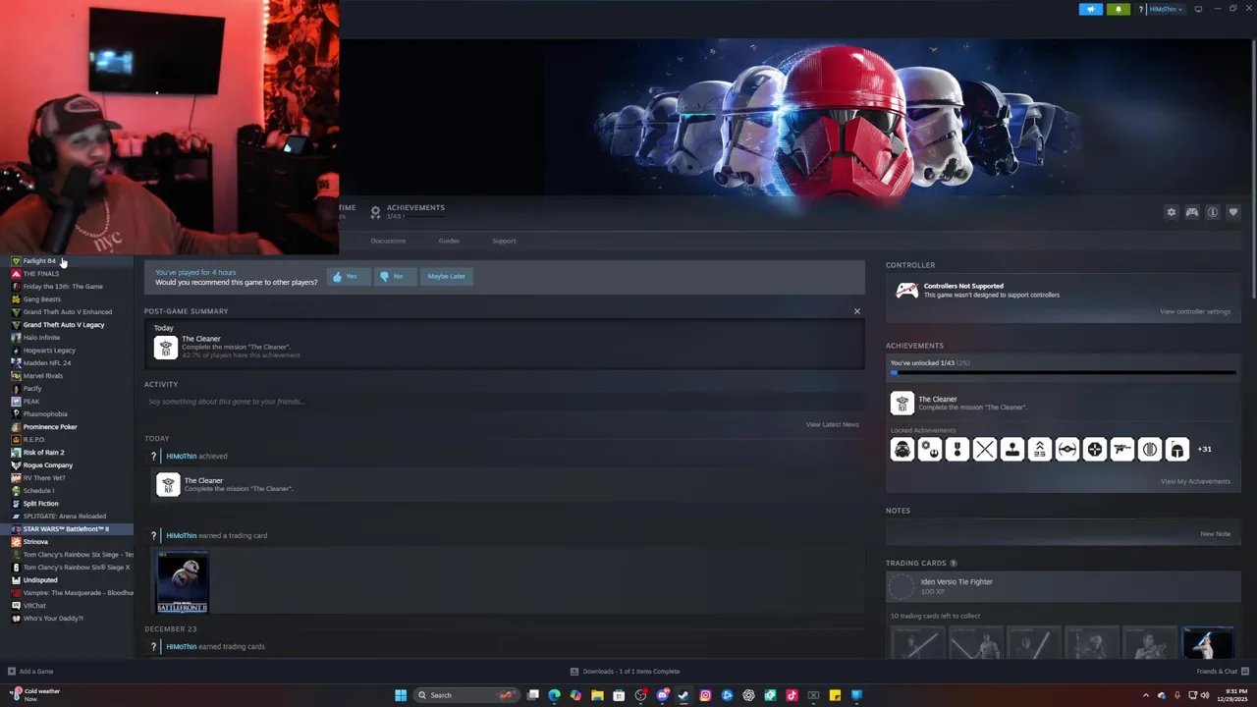1257x707 pixels.
Task: Select the Boba Fett helmet locked achievement
Action: [x=1176, y=450]
